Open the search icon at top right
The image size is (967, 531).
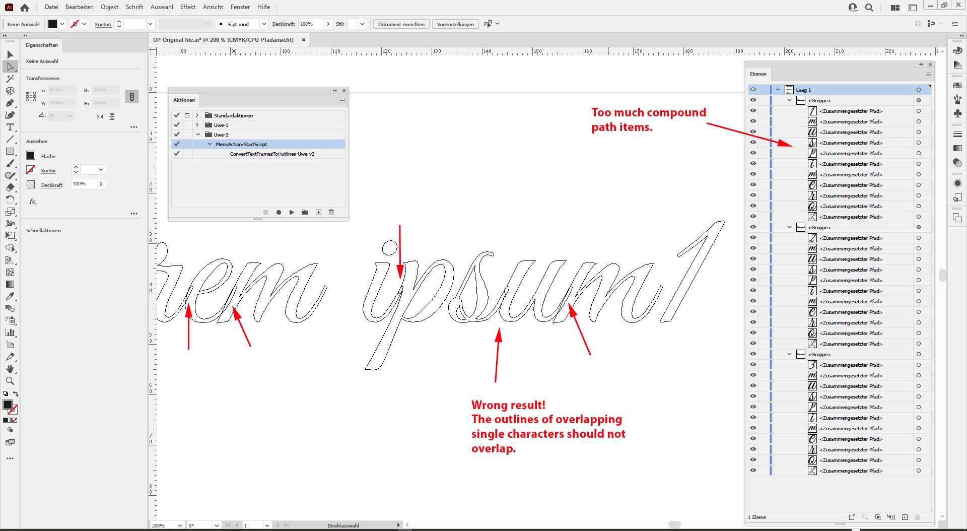[869, 8]
